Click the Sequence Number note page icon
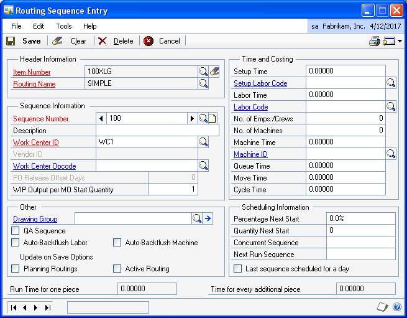This screenshot has width=407, height=318. [213, 119]
